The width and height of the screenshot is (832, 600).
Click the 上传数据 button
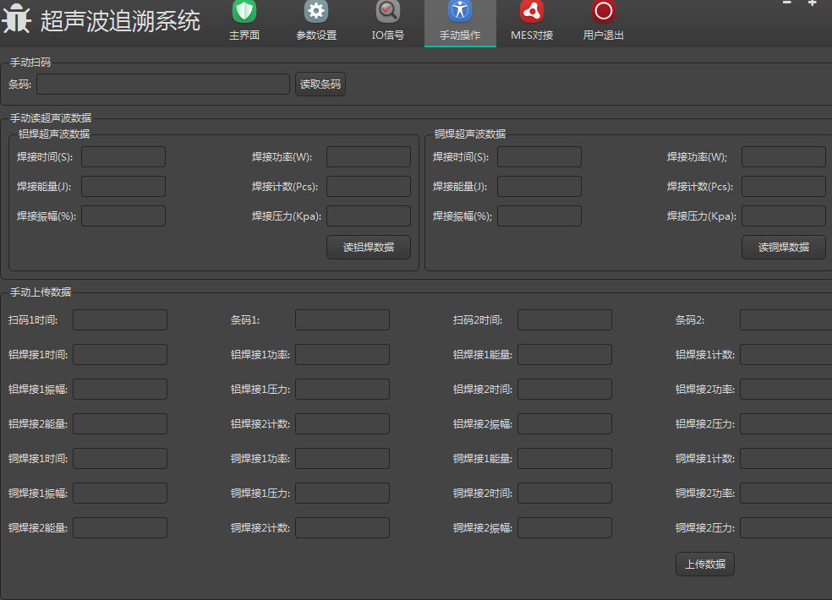tap(704, 564)
